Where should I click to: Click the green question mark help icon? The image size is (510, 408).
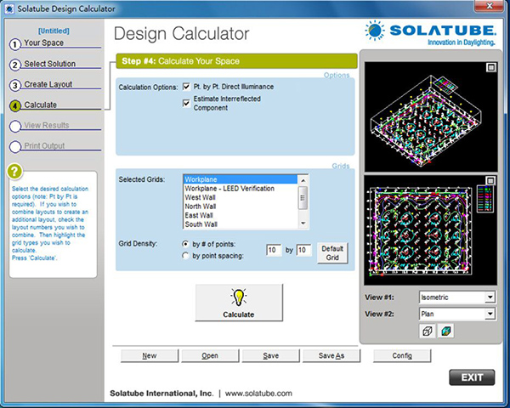14,171
